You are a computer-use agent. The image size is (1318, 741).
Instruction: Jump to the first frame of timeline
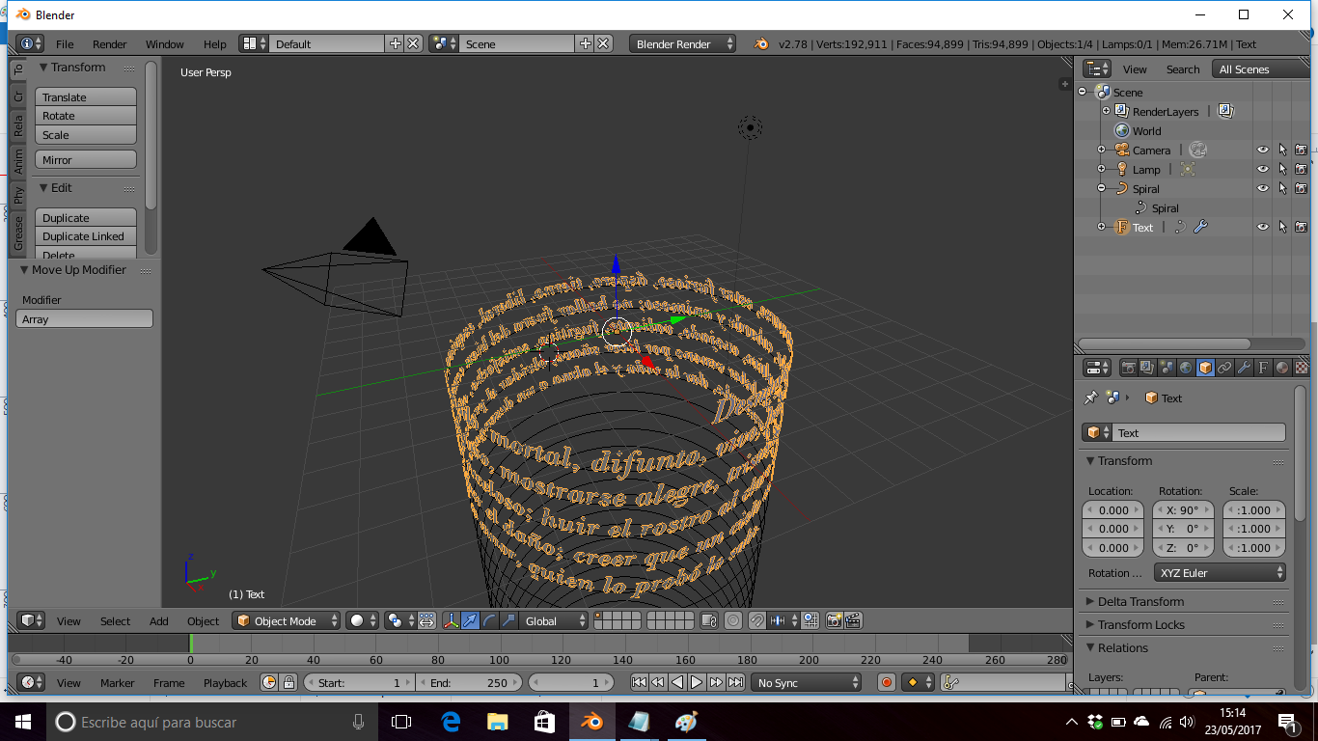(x=639, y=682)
